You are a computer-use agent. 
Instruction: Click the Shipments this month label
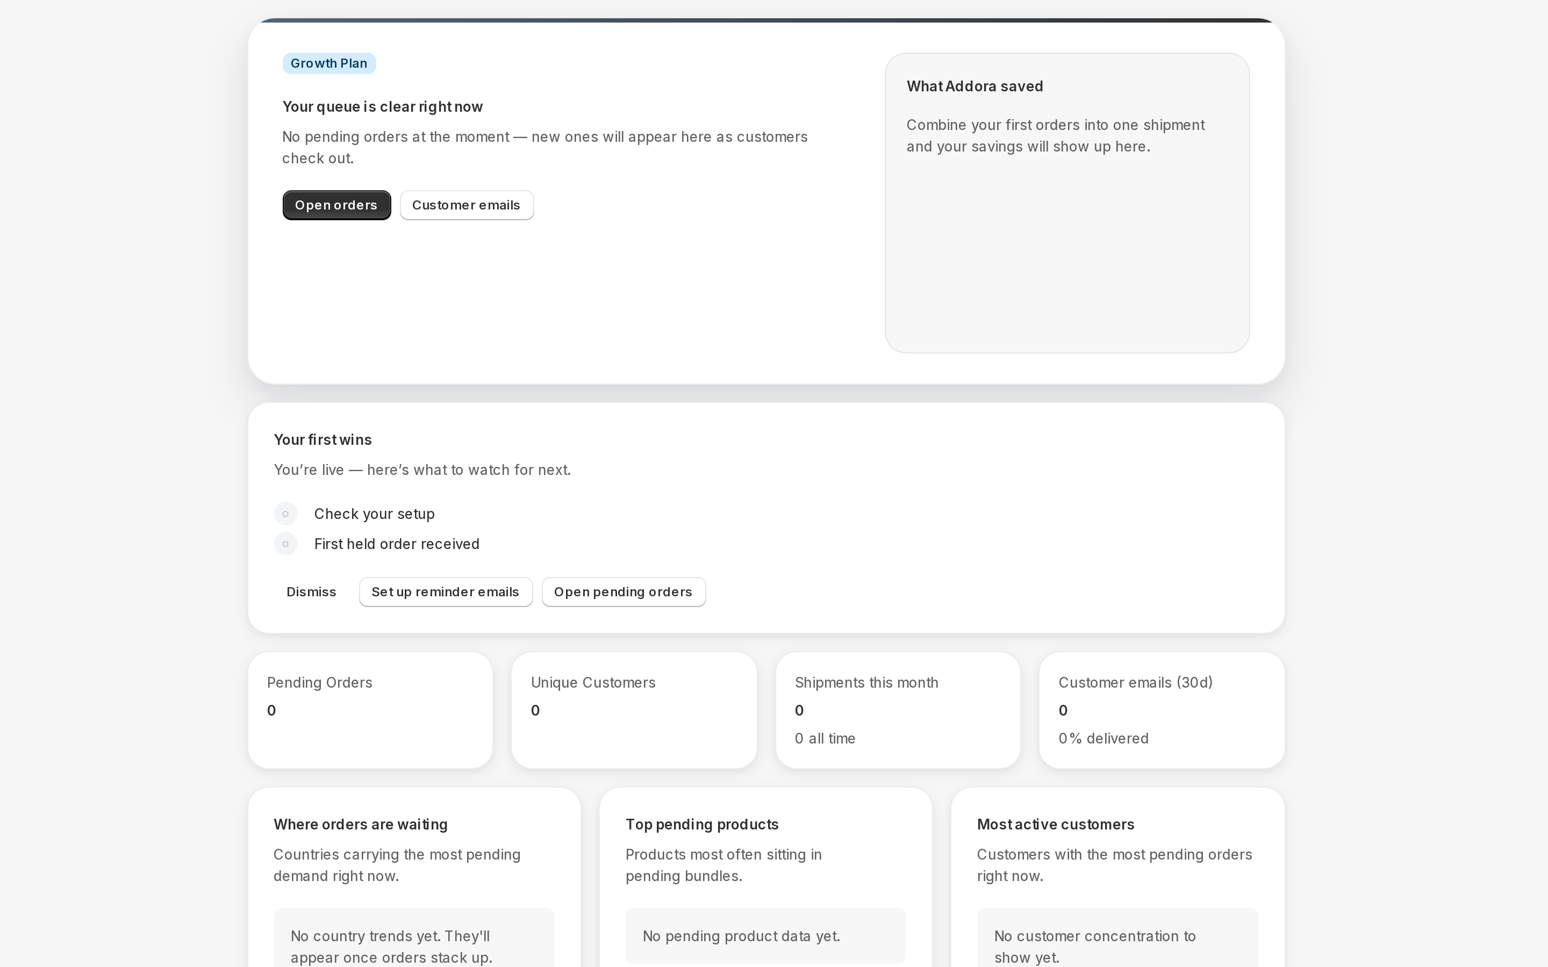pyautogui.click(x=866, y=683)
